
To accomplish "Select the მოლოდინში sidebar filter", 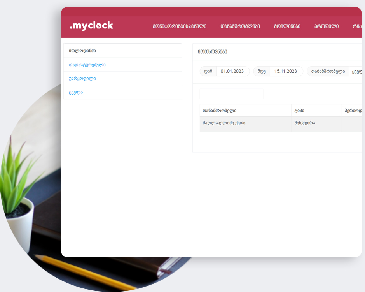I will point(82,51).
